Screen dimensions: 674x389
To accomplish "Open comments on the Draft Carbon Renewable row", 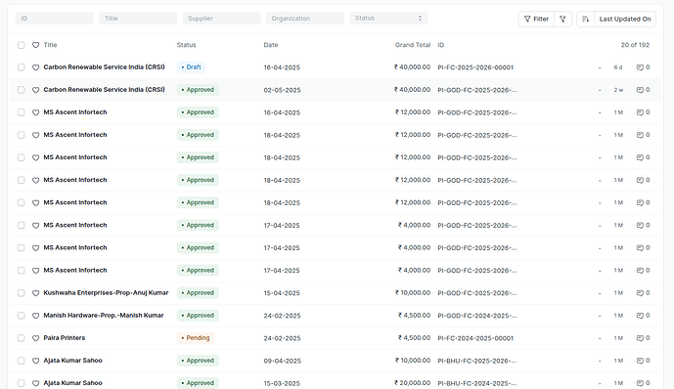I will (643, 67).
